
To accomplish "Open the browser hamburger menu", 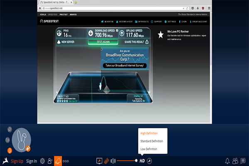I will coord(209,8).
